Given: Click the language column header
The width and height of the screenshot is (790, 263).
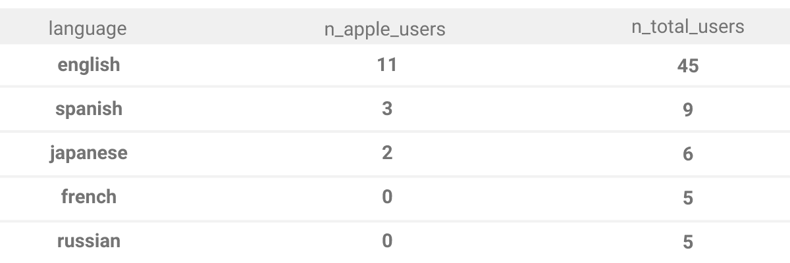Looking at the screenshot, I should (88, 28).
